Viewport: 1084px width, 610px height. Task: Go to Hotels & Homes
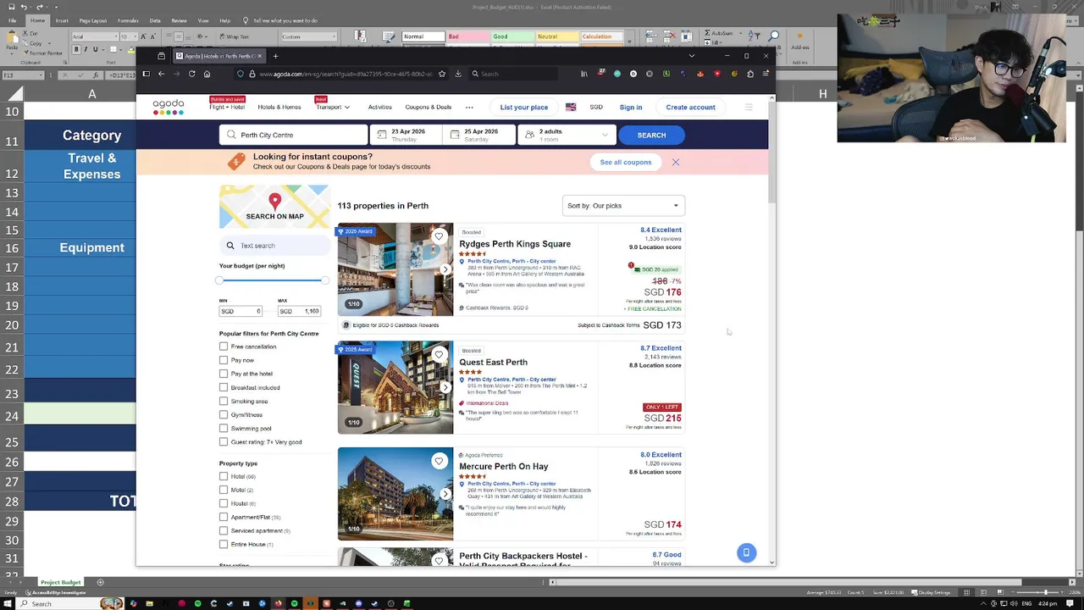pos(279,108)
